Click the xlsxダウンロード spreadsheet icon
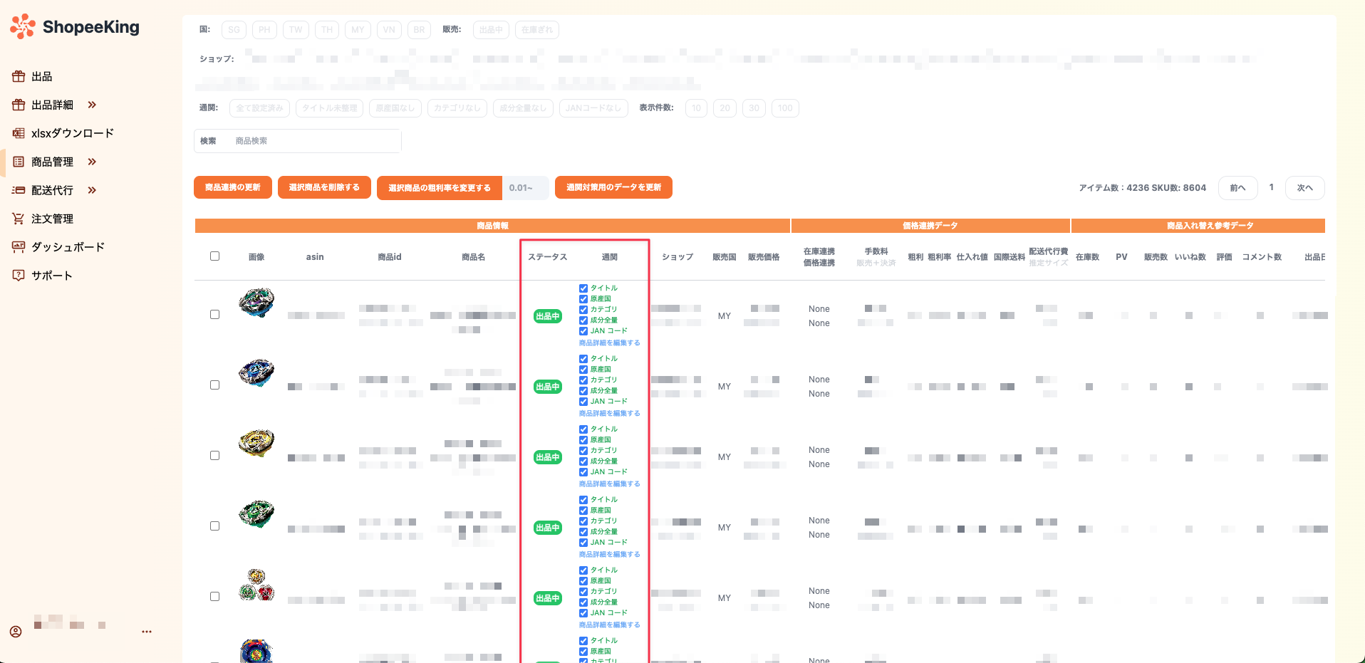 pos(19,133)
